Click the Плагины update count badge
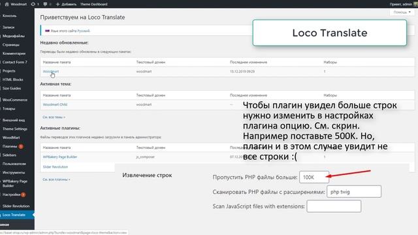 click(x=21, y=146)
